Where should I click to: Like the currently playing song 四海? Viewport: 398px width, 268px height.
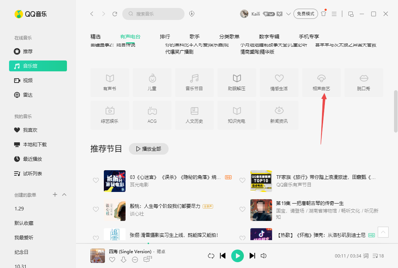coord(112,260)
